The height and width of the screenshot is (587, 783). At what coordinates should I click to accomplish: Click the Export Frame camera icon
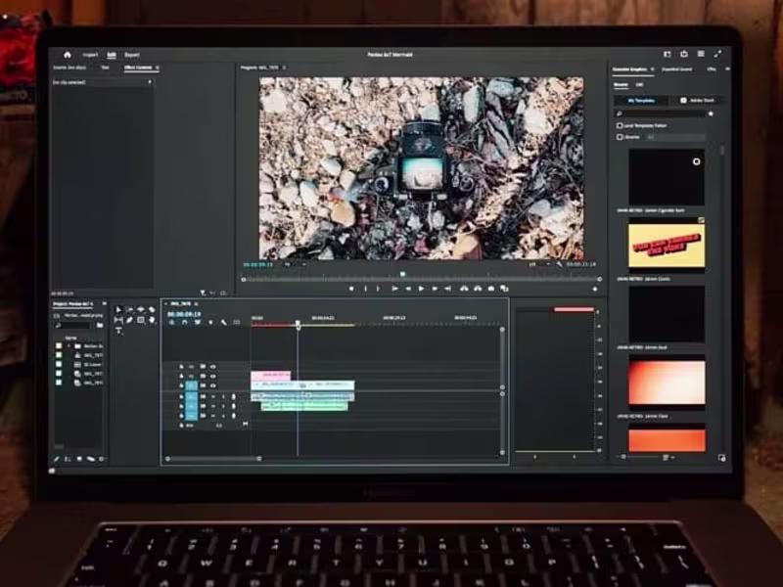pos(491,289)
